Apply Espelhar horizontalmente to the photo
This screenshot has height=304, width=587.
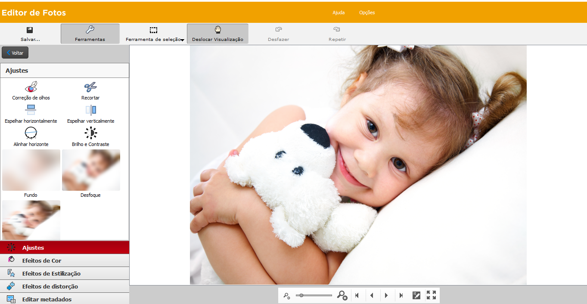(x=31, y=110)
